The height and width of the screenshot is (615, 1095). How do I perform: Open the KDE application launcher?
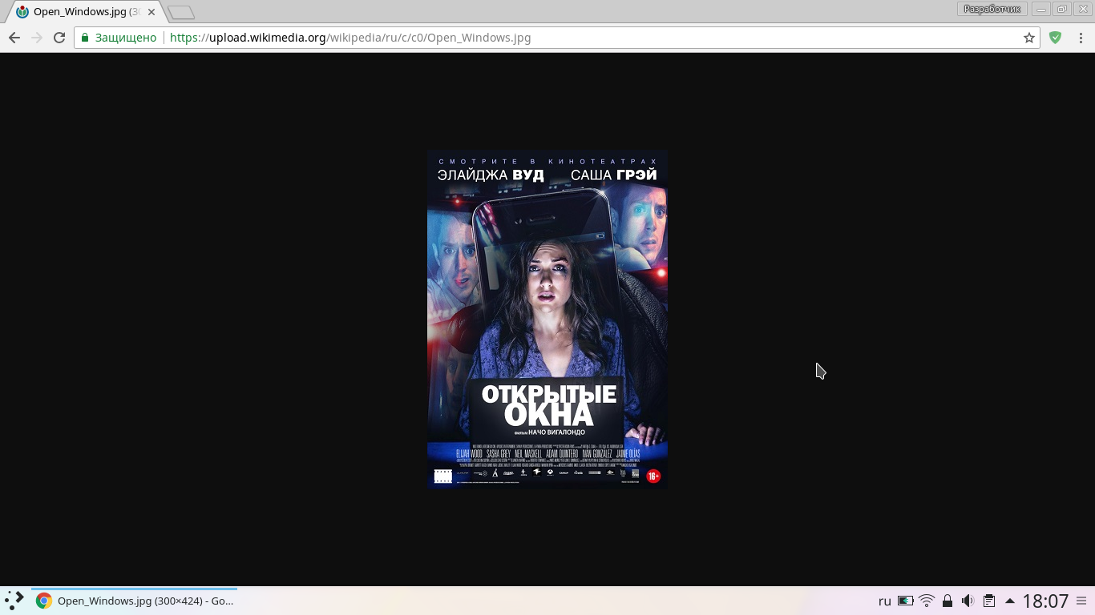[x=14, y=601]
